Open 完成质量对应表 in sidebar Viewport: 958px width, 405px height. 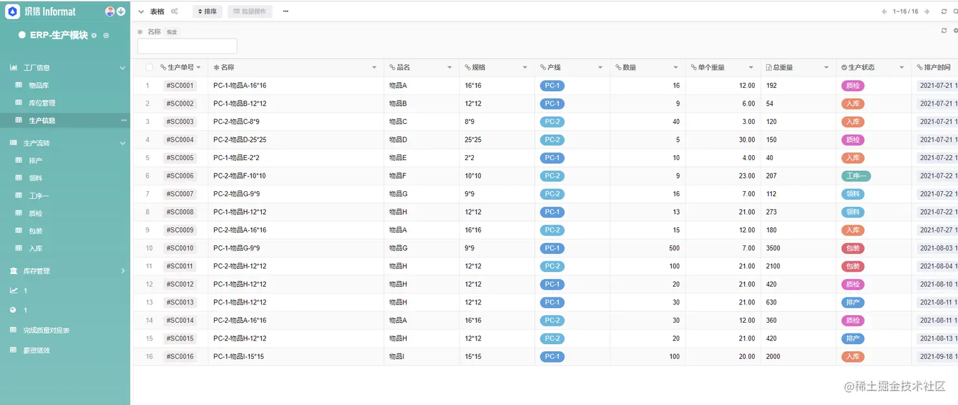pos(46,330)
